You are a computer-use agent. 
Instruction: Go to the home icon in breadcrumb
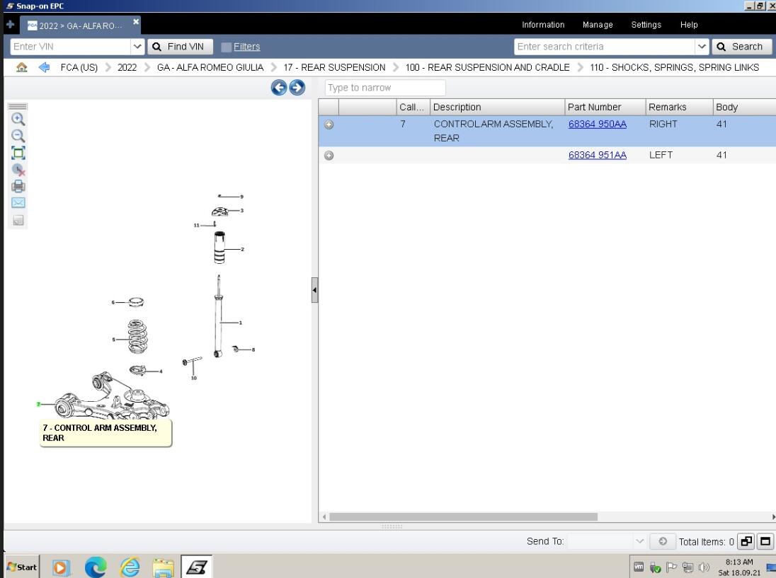coord(22,67)
